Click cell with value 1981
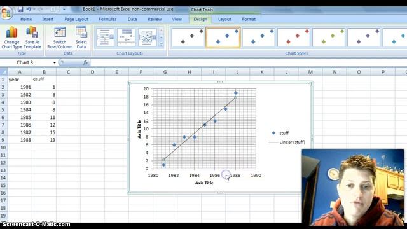This screenshot has height=229, width=407. (20, 87)
